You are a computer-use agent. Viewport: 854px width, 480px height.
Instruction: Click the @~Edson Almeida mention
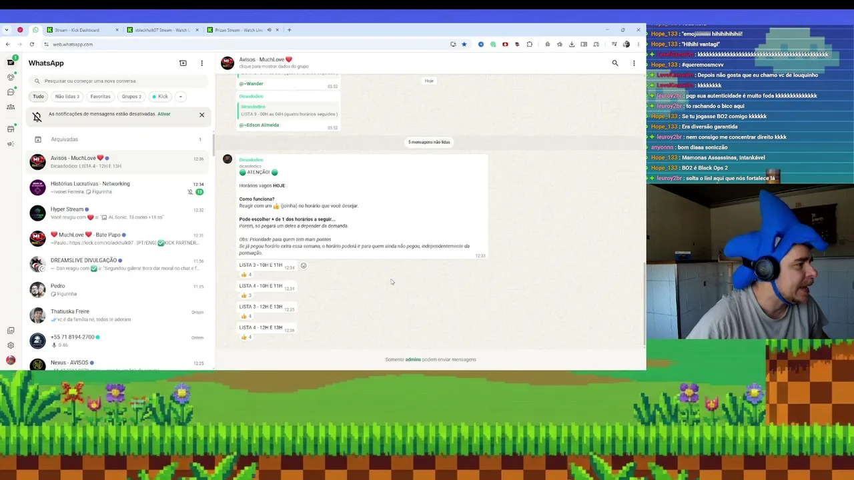(x=259, y=125)
